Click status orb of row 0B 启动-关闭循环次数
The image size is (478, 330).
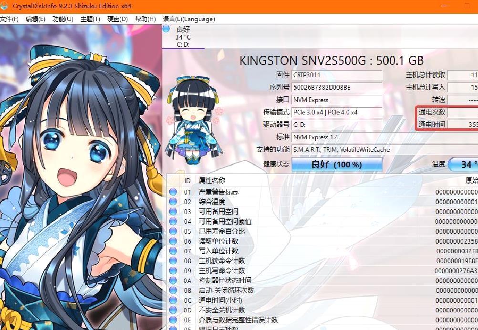173,290
